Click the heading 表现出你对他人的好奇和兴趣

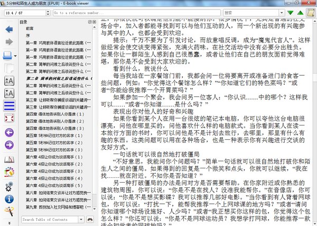point(153,111)
